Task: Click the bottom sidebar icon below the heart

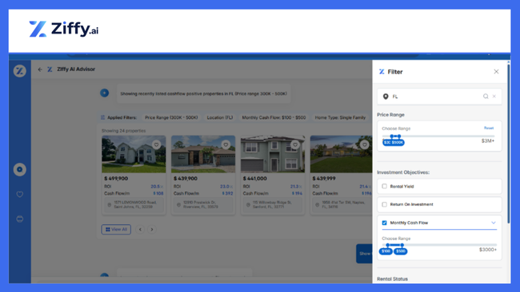Action: click(x=19, y=219)
